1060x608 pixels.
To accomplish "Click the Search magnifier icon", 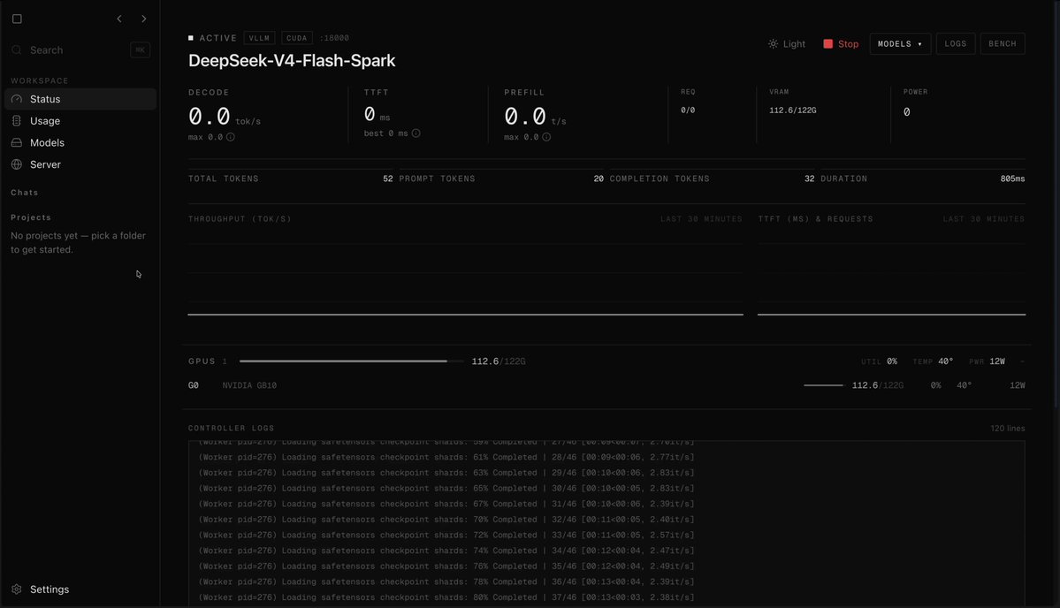I will [x=17, y=50].
